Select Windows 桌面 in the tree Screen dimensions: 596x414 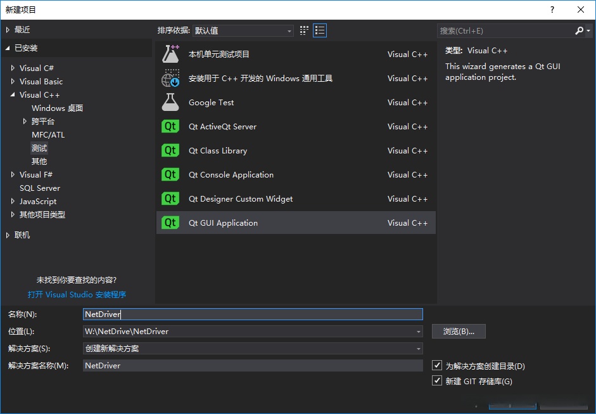coord(58,108)
